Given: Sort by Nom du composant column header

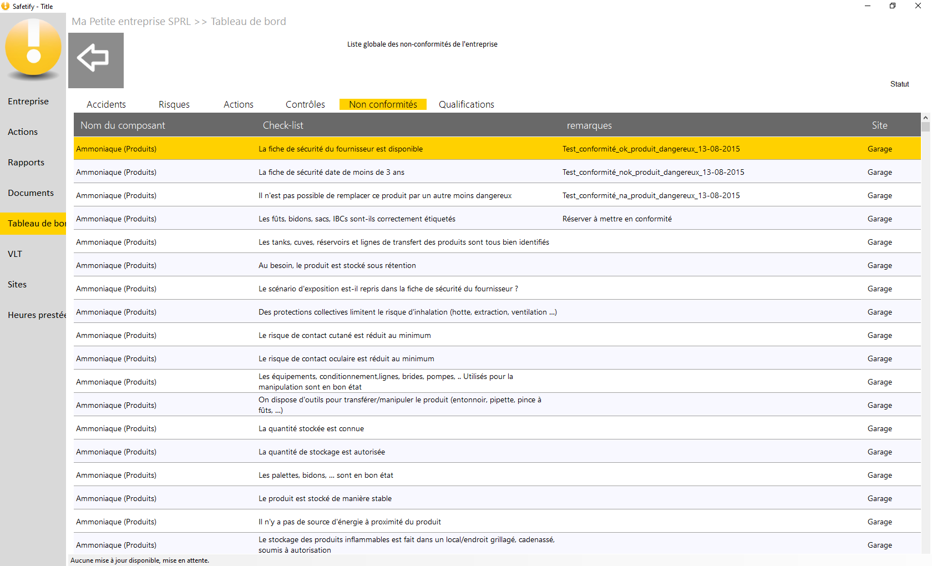Looking at the screenshot, I should tap(123, 125).
